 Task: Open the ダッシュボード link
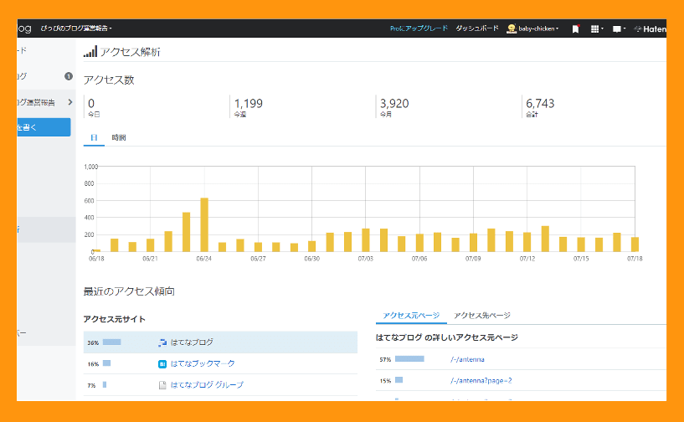pyautogui.click(x=477, y=28)
